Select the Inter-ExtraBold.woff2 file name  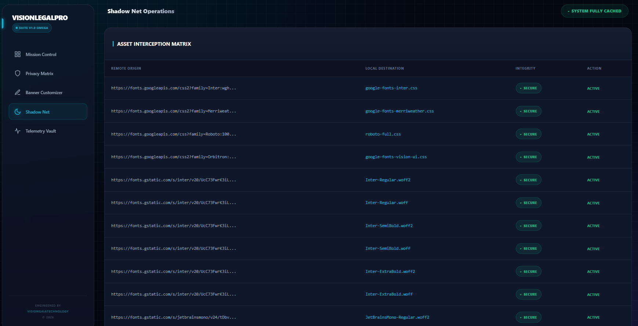click(390, 271)
